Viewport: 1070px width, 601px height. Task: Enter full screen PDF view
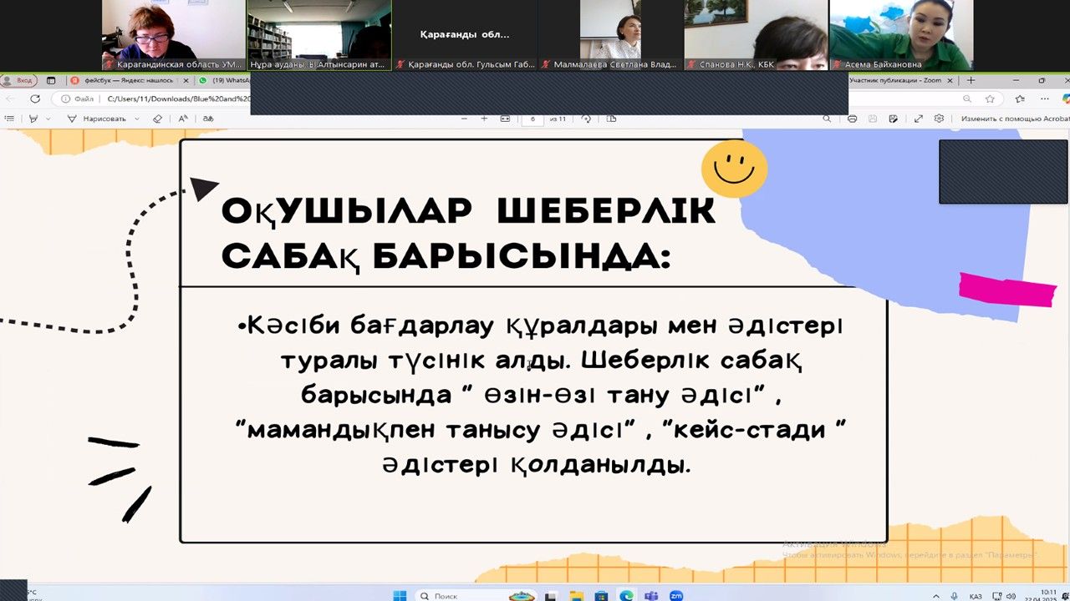(x=917, y=119)
